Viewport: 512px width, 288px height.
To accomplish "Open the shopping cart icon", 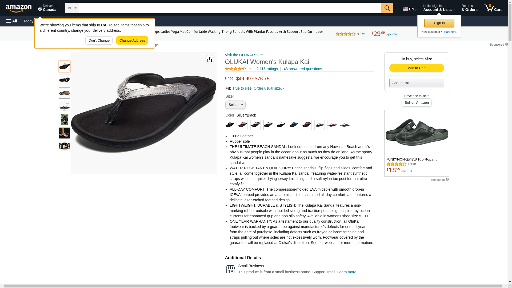I will [x=493, y=8].
